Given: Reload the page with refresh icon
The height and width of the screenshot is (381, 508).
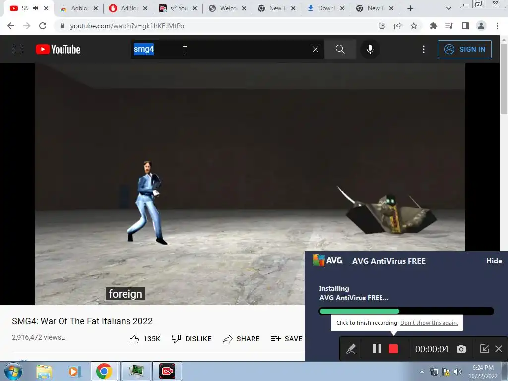Looking at the screenshot, I should point(43,26).
